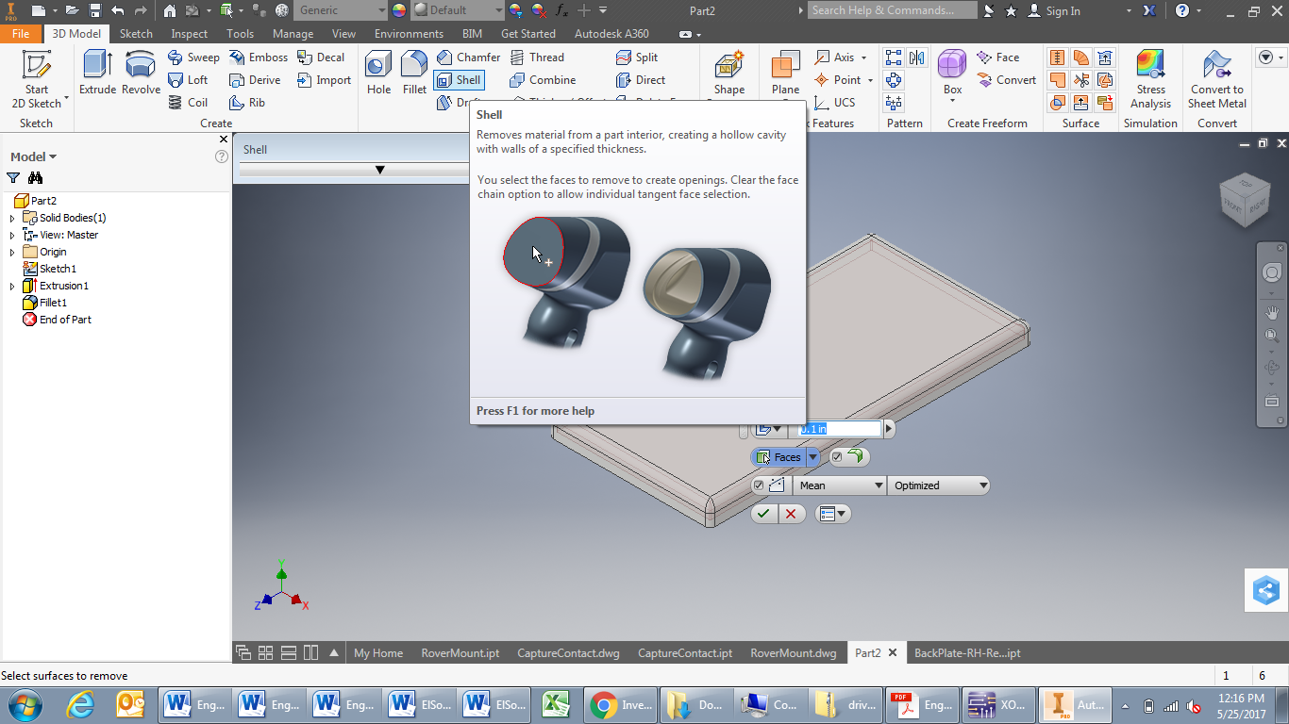Choose the Loft tool
This screenshot has width=1289, height=724.
pyautogui.click(x=188, y=80)
